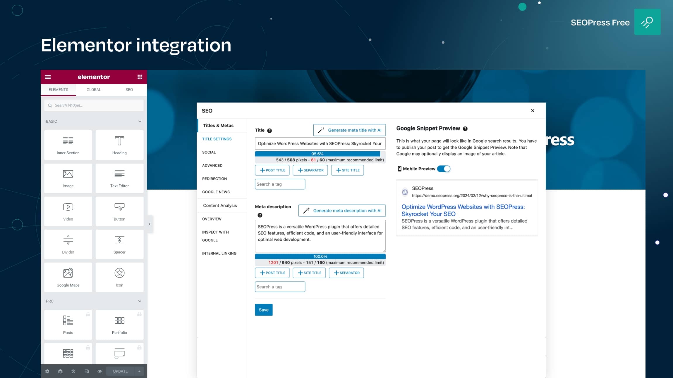Viewport: 673px width, 378px height.
Task: Click the Elementor grid/apps icon
Action: (140, 77)
